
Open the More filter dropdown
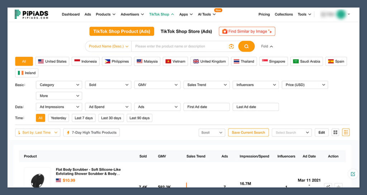(x=59, y=96)
